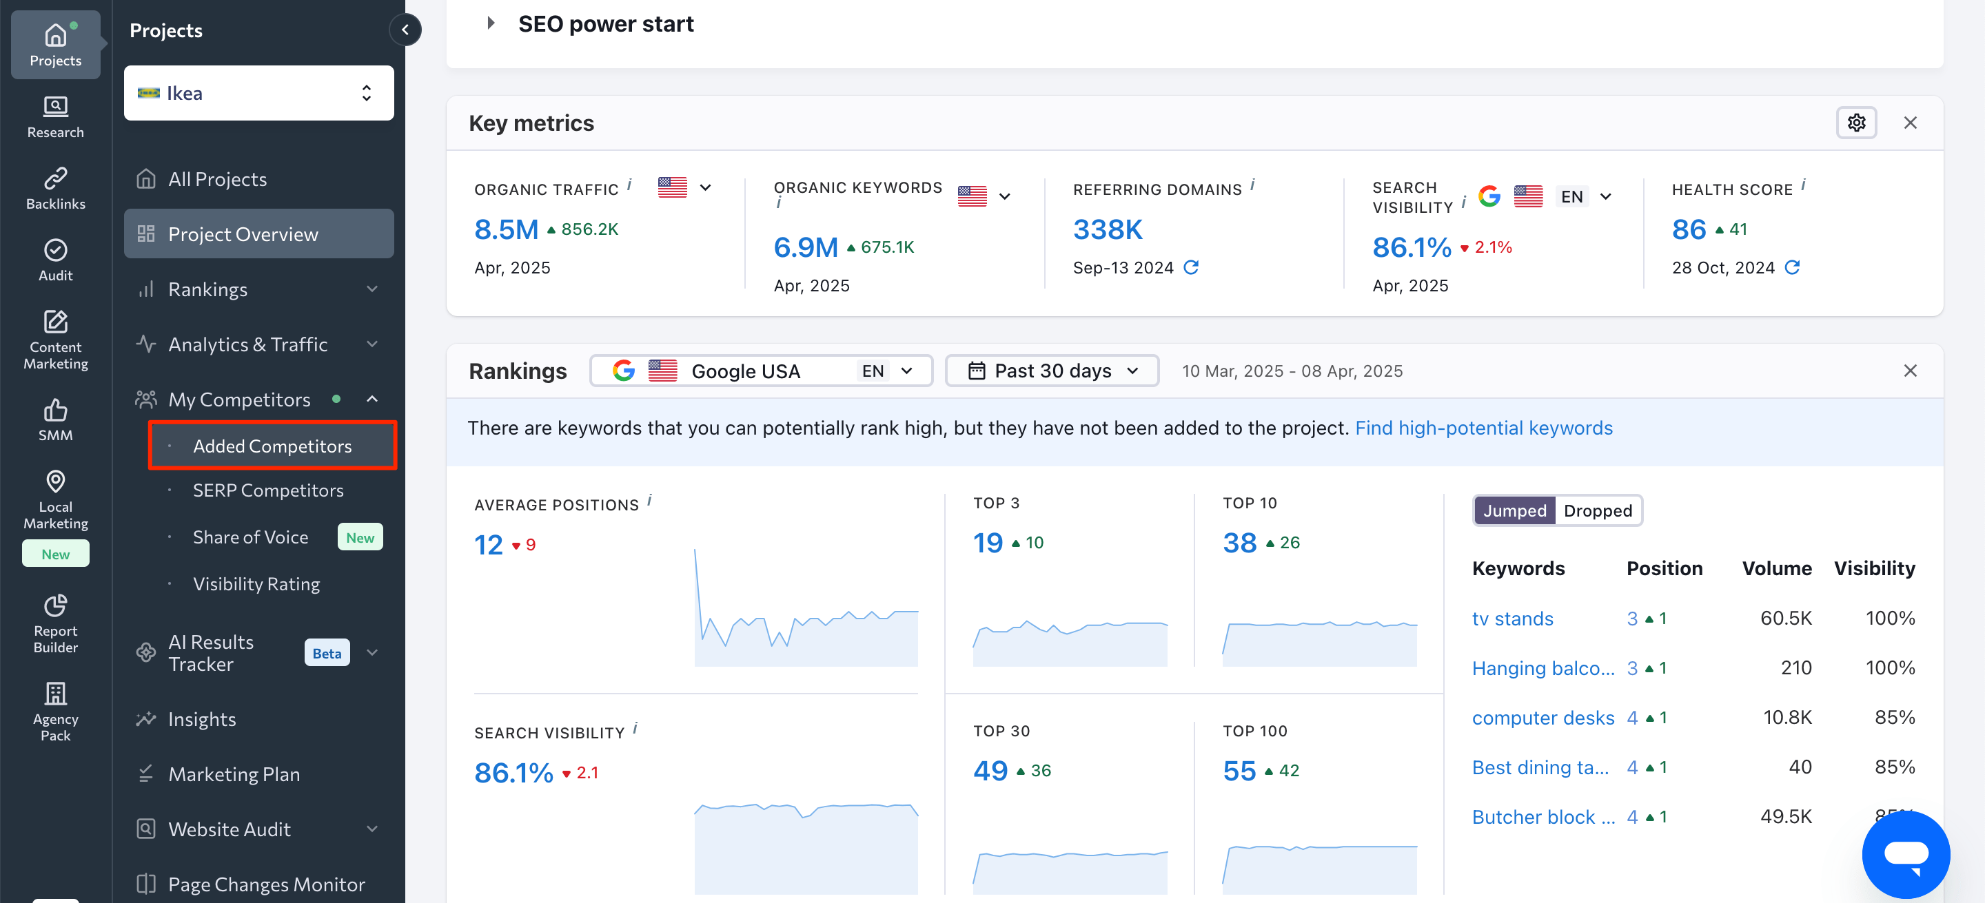Open Share of Voice
This screenshot has width=1985, height=903.
pos(250,537)
